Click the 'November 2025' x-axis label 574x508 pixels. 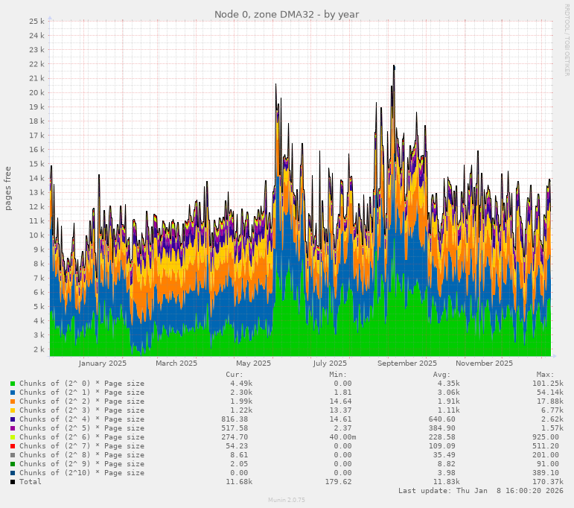[x=484, y=363]
